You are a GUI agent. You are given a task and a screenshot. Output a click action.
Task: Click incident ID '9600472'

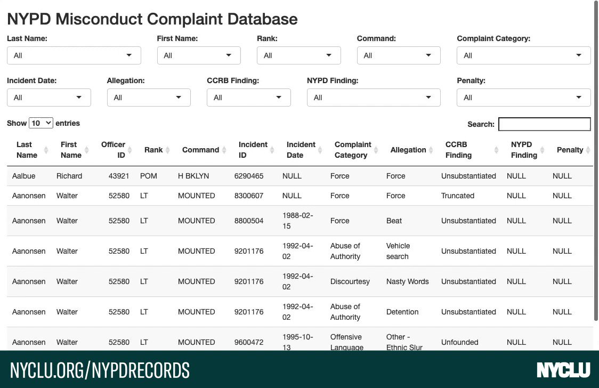[x=249, y=342]
